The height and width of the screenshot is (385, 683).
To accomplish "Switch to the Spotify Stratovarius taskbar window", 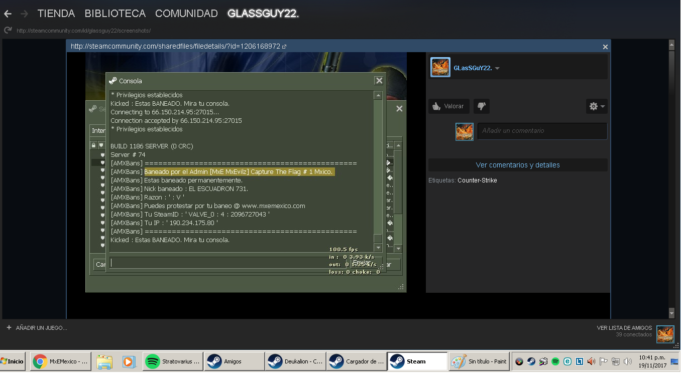I will click(173, 361).
